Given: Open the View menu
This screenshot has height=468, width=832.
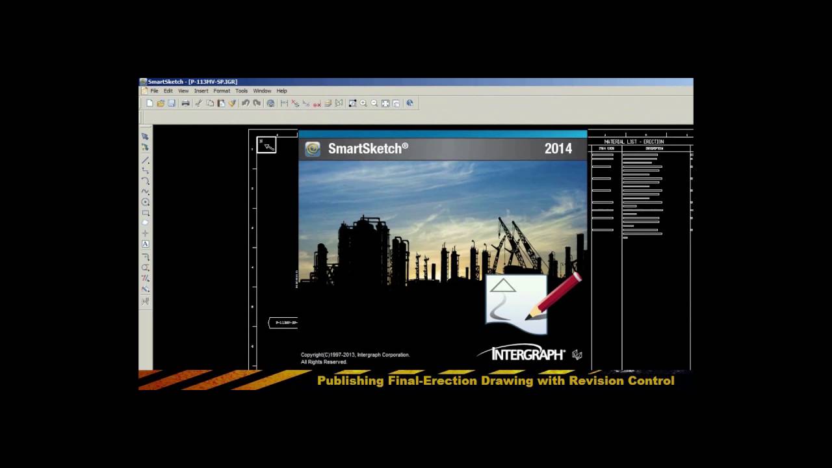Looking at the screenshot, I should tap(183, 91).
